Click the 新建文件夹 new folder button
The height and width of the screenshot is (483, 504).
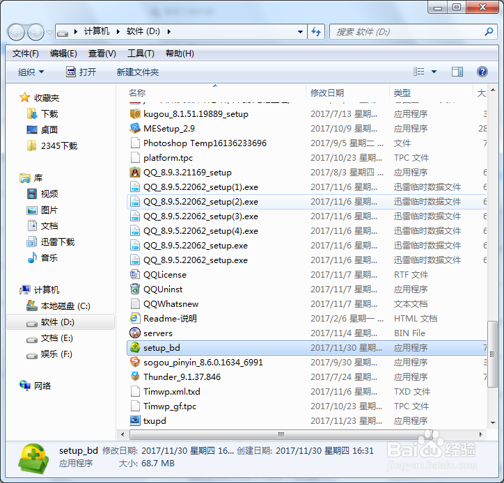(138, 72)
